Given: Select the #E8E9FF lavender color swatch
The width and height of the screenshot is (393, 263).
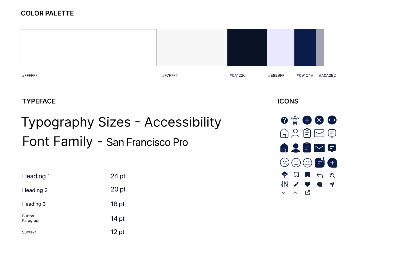Looking at the screenshot, I should [280, 48].
